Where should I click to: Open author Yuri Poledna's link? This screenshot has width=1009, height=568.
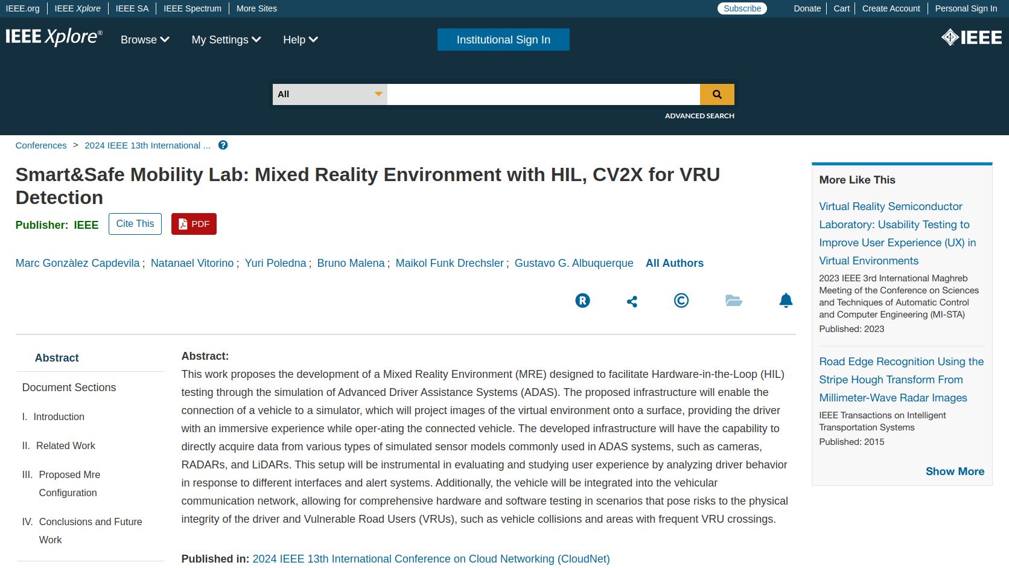275,263
